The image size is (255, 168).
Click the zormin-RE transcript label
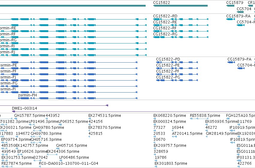click(8, 28)
